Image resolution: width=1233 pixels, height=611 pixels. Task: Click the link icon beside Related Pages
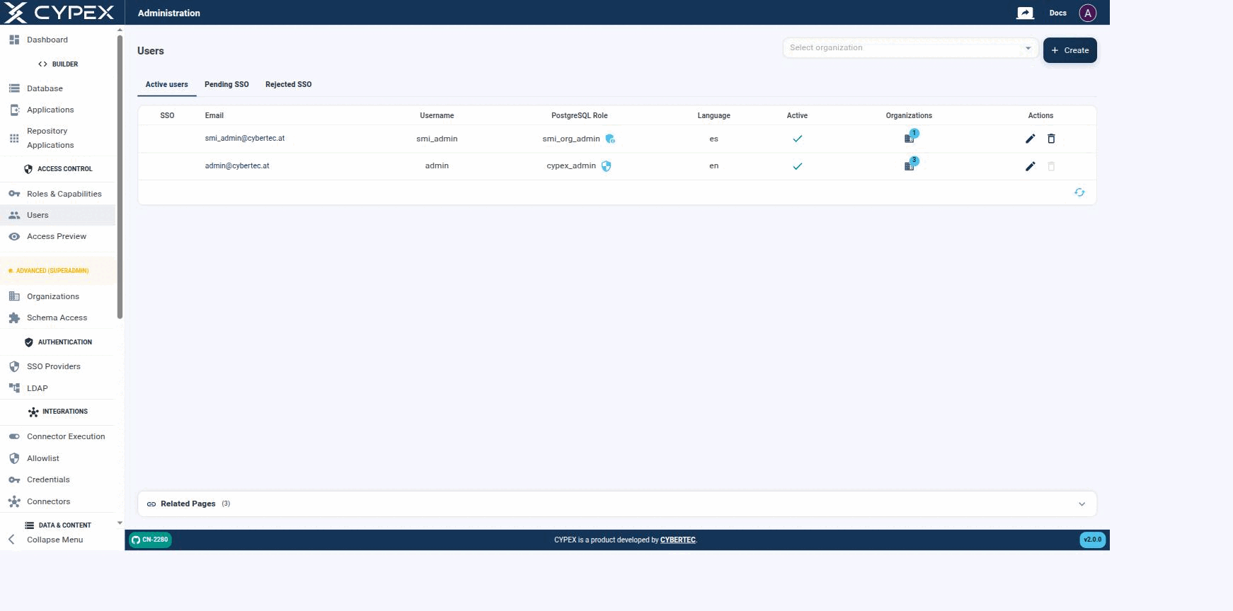151,504
